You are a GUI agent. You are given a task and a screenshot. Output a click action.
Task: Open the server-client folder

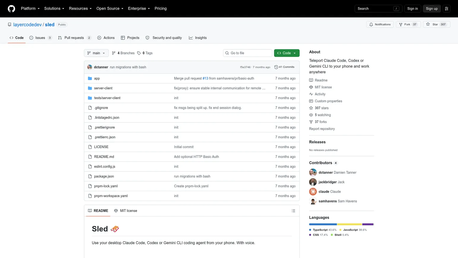(x=103, y=88)
